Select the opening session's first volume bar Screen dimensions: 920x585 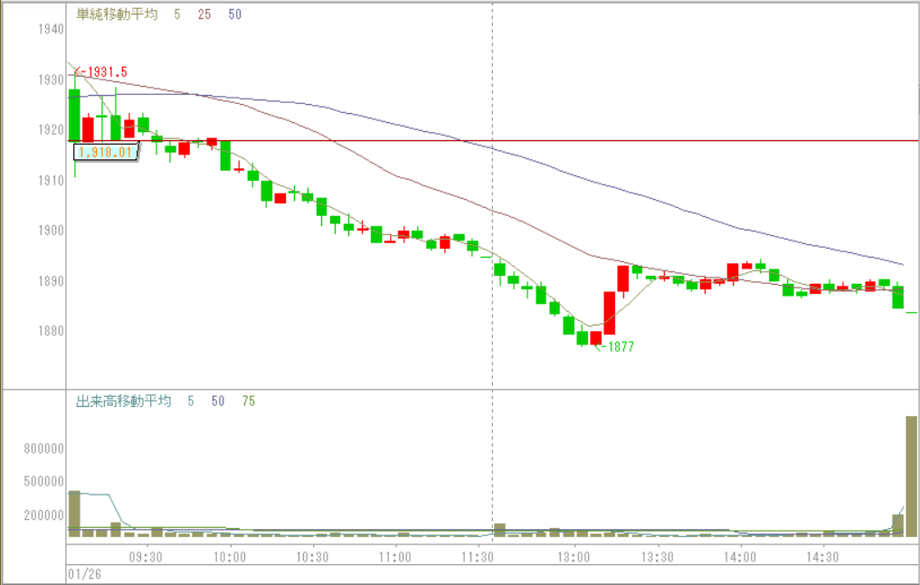74,514
